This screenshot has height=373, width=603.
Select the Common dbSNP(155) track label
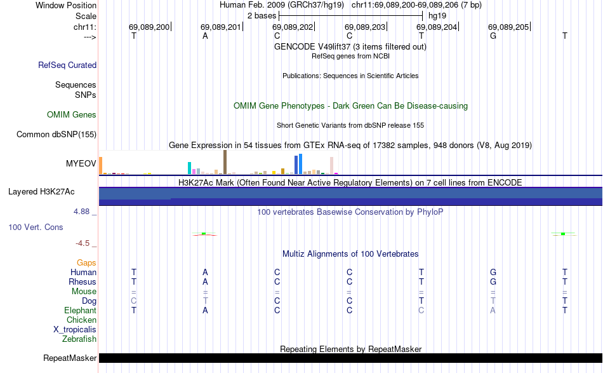click(x=56, y=134)
